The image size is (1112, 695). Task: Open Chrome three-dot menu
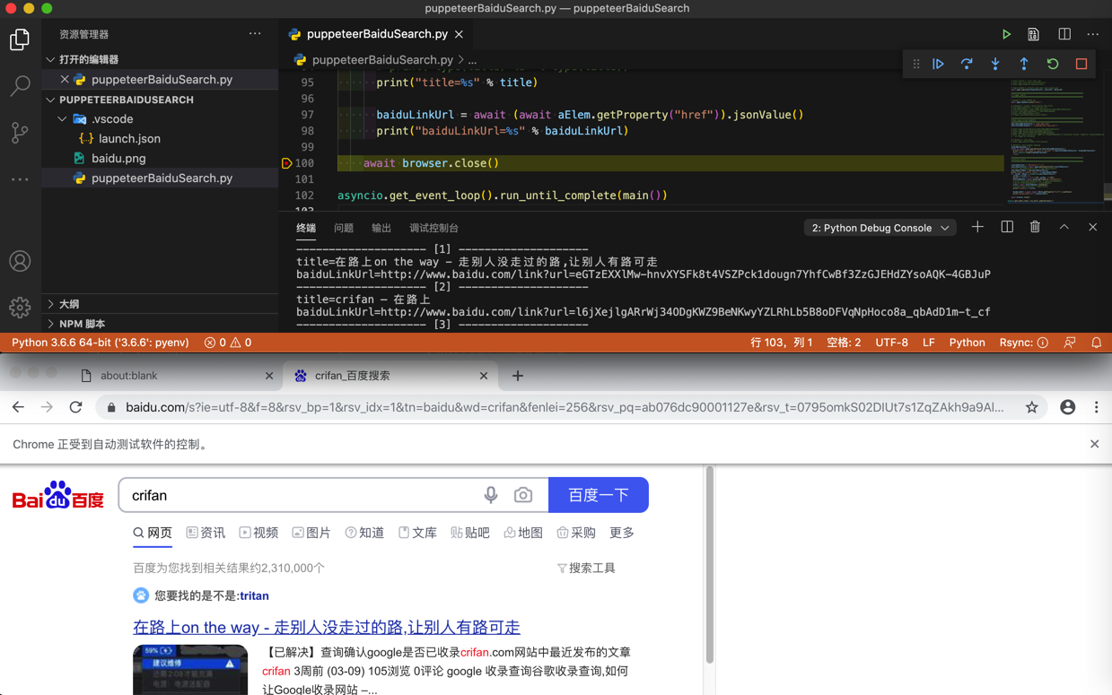(1096, 407)
